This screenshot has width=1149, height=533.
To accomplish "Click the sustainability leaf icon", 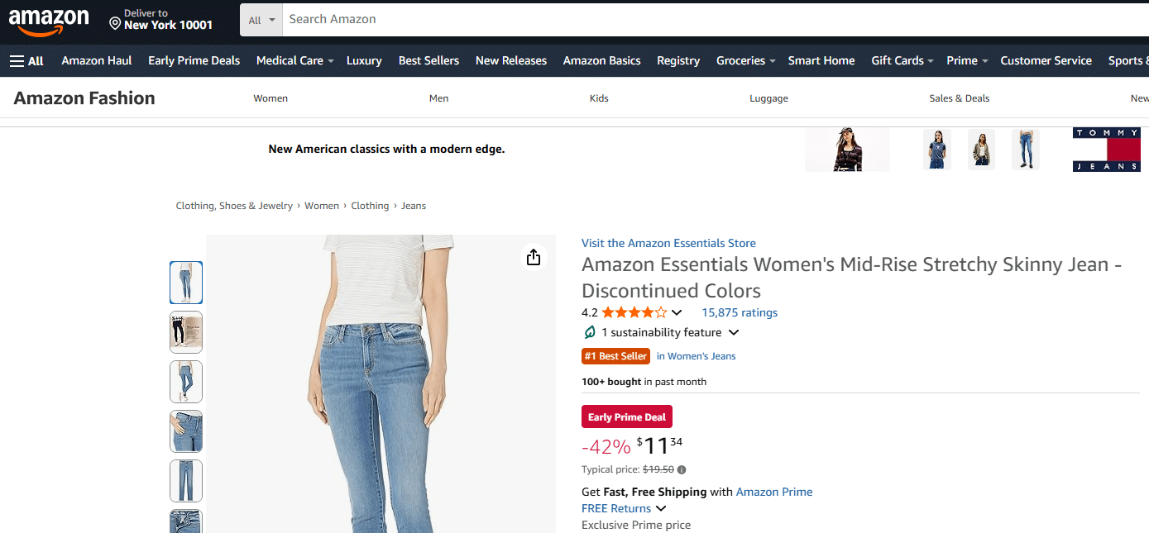I will pyautogui.click(x=590, y=332).
